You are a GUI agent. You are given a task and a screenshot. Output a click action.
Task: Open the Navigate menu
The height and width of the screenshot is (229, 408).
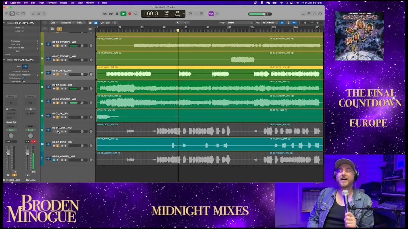[52, 3]
